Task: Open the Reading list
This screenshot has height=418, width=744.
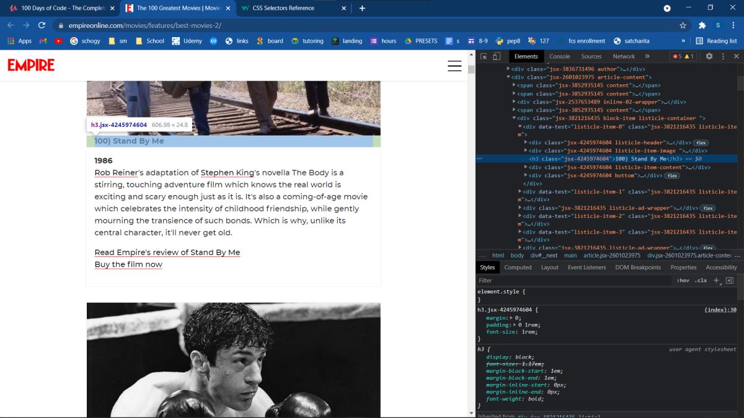Action: point(717,41)
